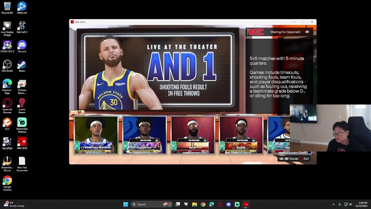Launch the NBA 2K26 desktop shortcut
The image size is (371, 209).
[22, 144]
